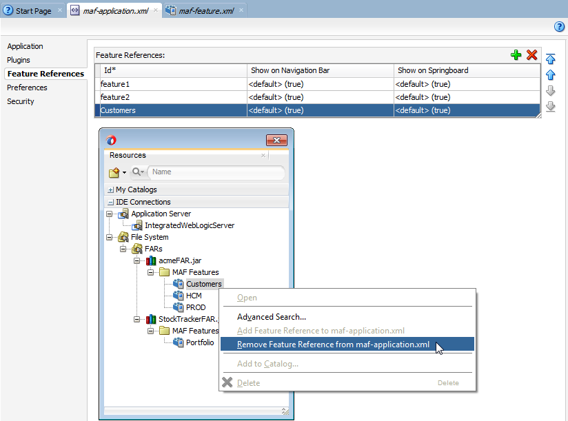Collapse MAF Features under StockTrackerFAR
Viewport: 568px width, 421px height.
[150, 331]
